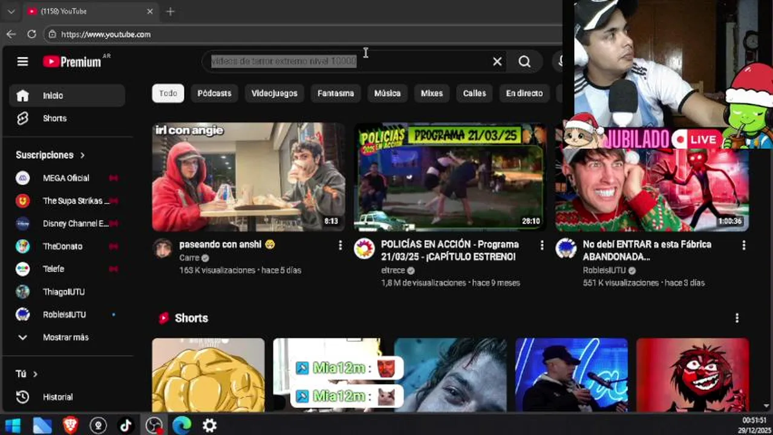
Task: Open options for Policías en Acción video
Action: point(541,245)
